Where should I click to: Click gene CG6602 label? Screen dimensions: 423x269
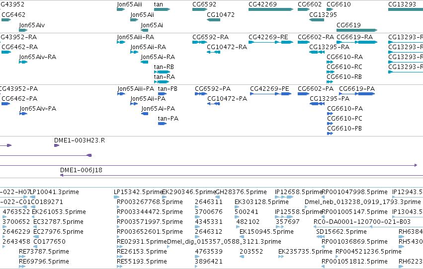310,4
